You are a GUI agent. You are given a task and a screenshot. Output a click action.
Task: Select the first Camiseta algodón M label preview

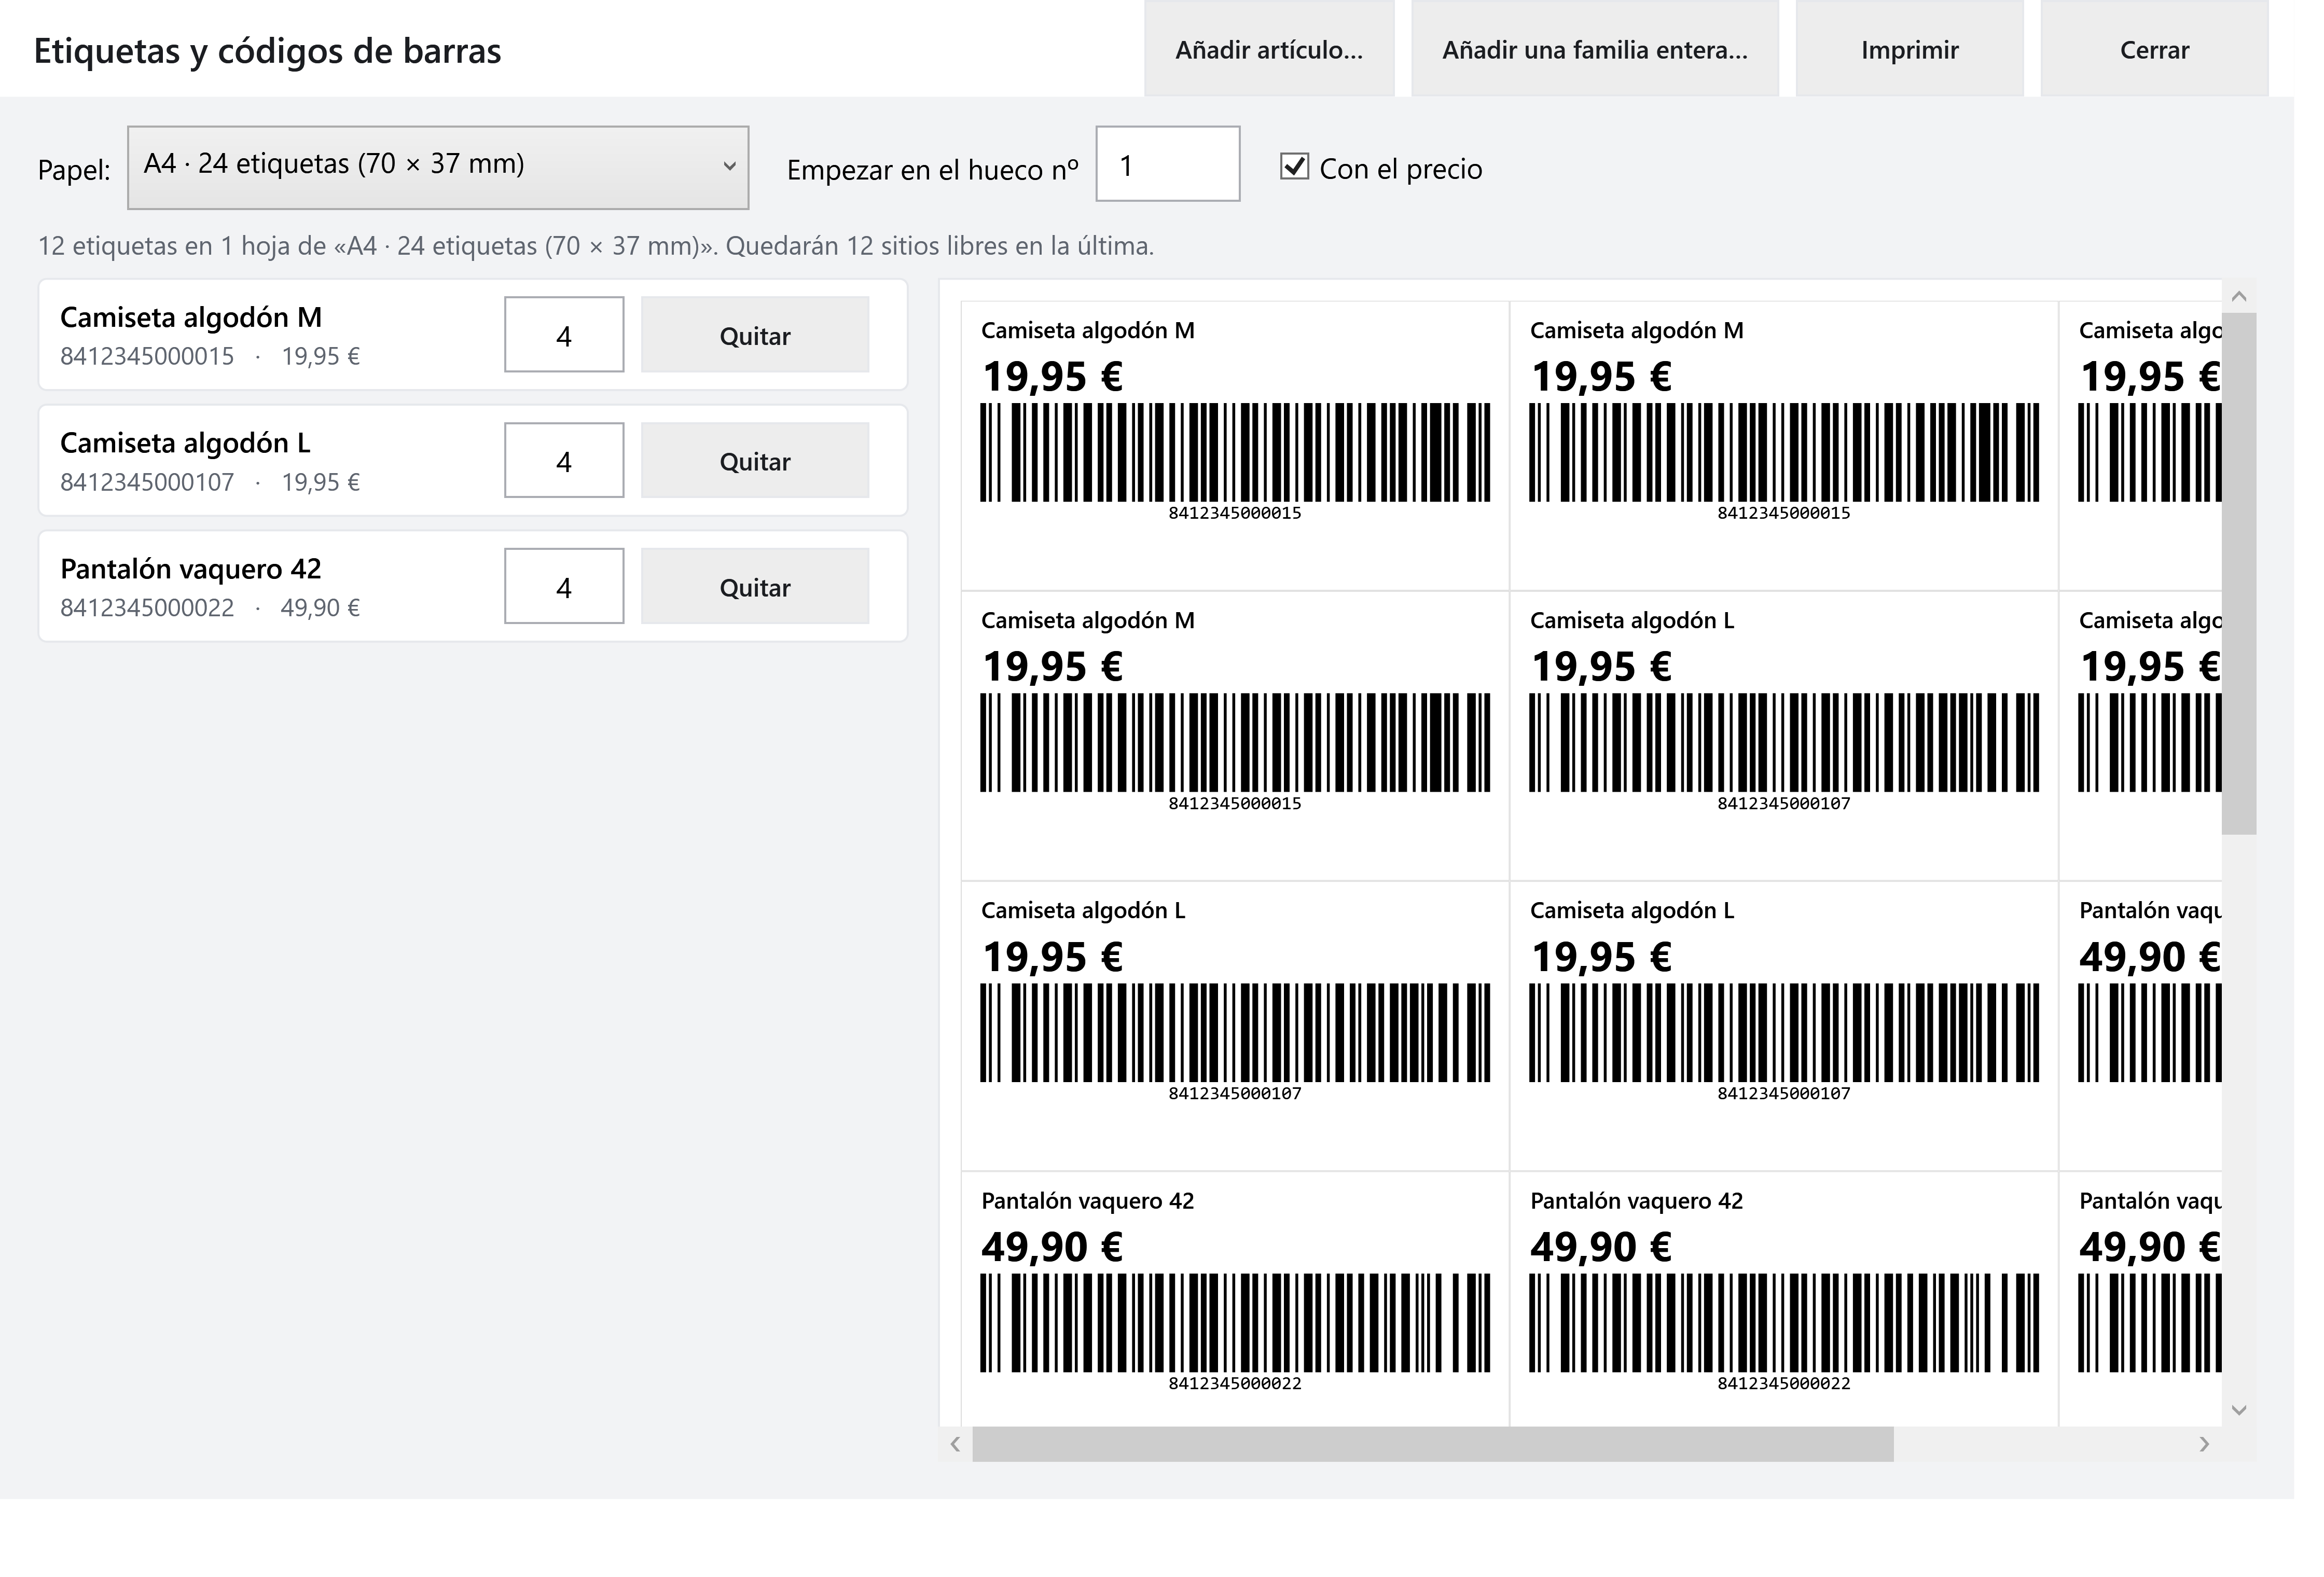tap(1235, 446)
